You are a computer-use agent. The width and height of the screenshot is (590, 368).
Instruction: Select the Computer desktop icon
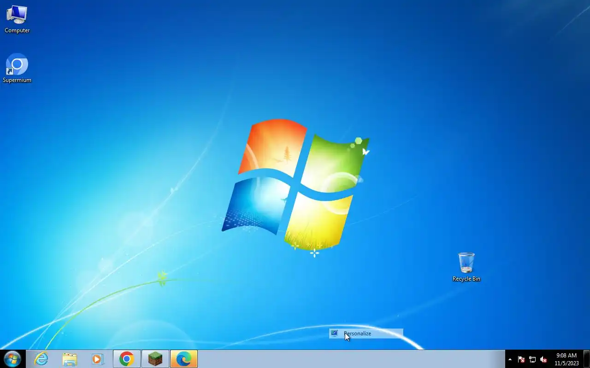17,19
